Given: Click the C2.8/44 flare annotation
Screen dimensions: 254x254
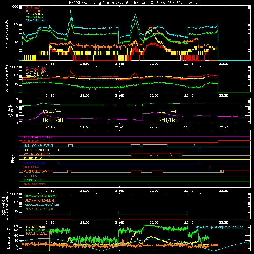Looking at the screenshot, I should point(52,111).
